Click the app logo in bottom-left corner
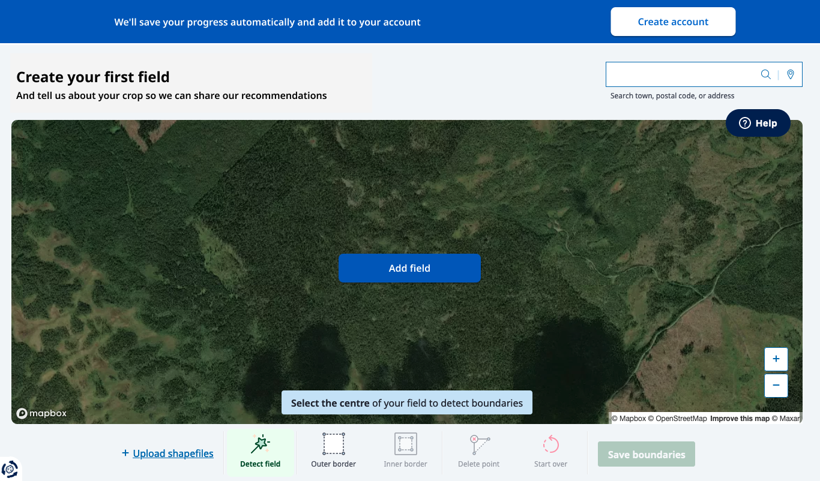 point(11,470)
